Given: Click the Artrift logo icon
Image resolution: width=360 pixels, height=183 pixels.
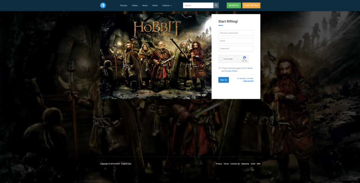Looking at the screenshot, I should [x=103, y=5].
